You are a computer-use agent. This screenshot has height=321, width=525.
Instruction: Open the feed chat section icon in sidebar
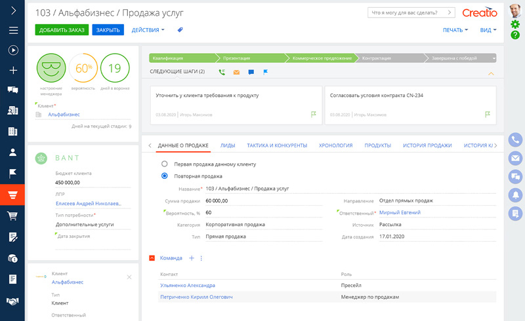point(12,90)
